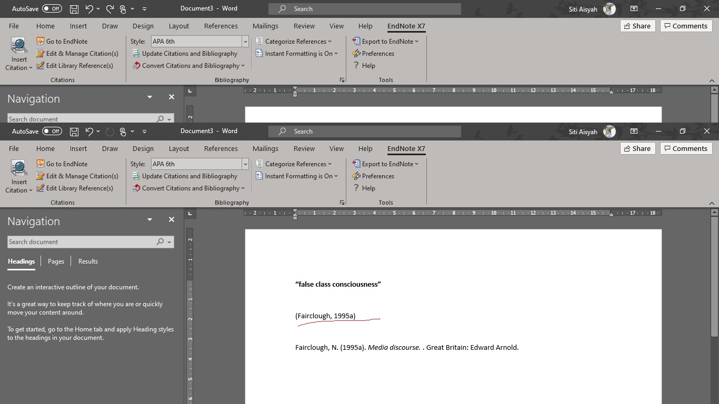Image resolution: width=719 pixels, height=404 pixels.
Task: Toggle AutoSave in the upper Word window
Action: tap(52, 9)
